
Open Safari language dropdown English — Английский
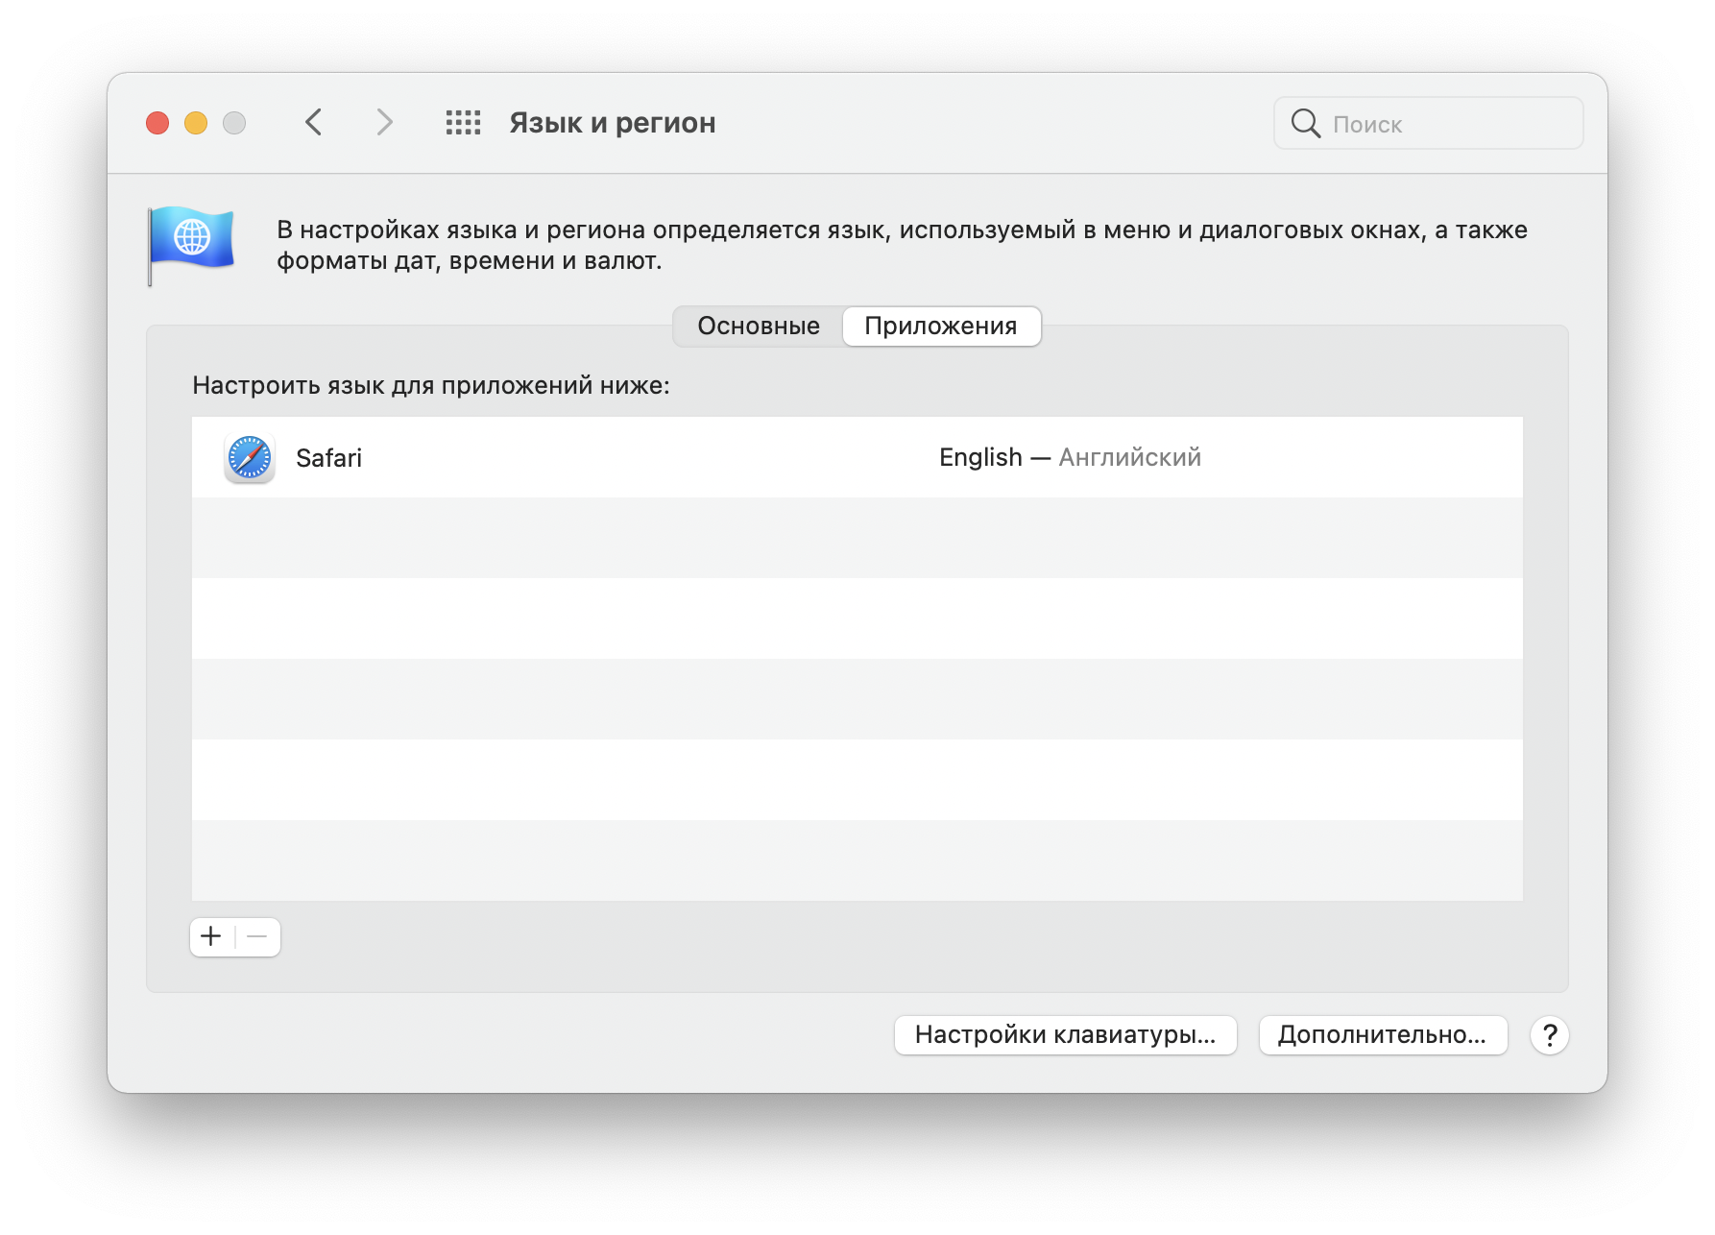[x=1070, y=457]
